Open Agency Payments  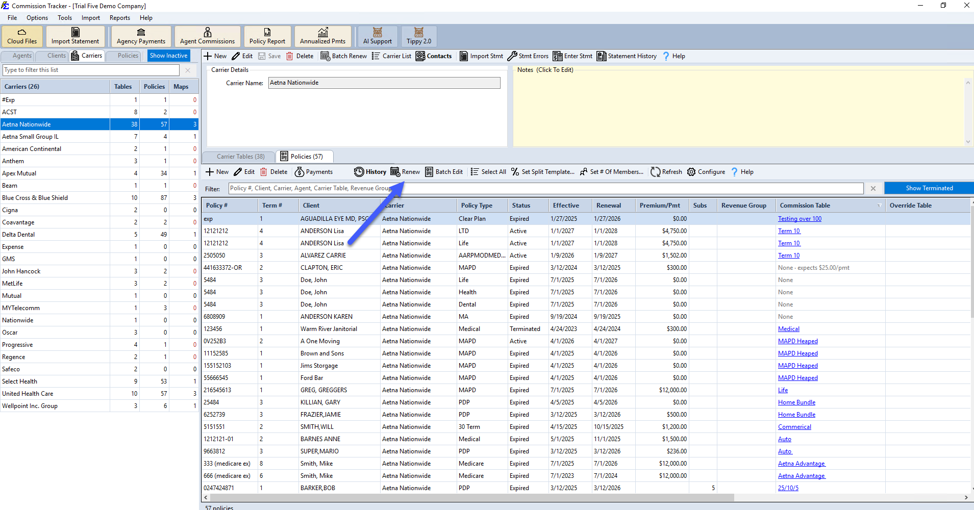pos(141,37)
